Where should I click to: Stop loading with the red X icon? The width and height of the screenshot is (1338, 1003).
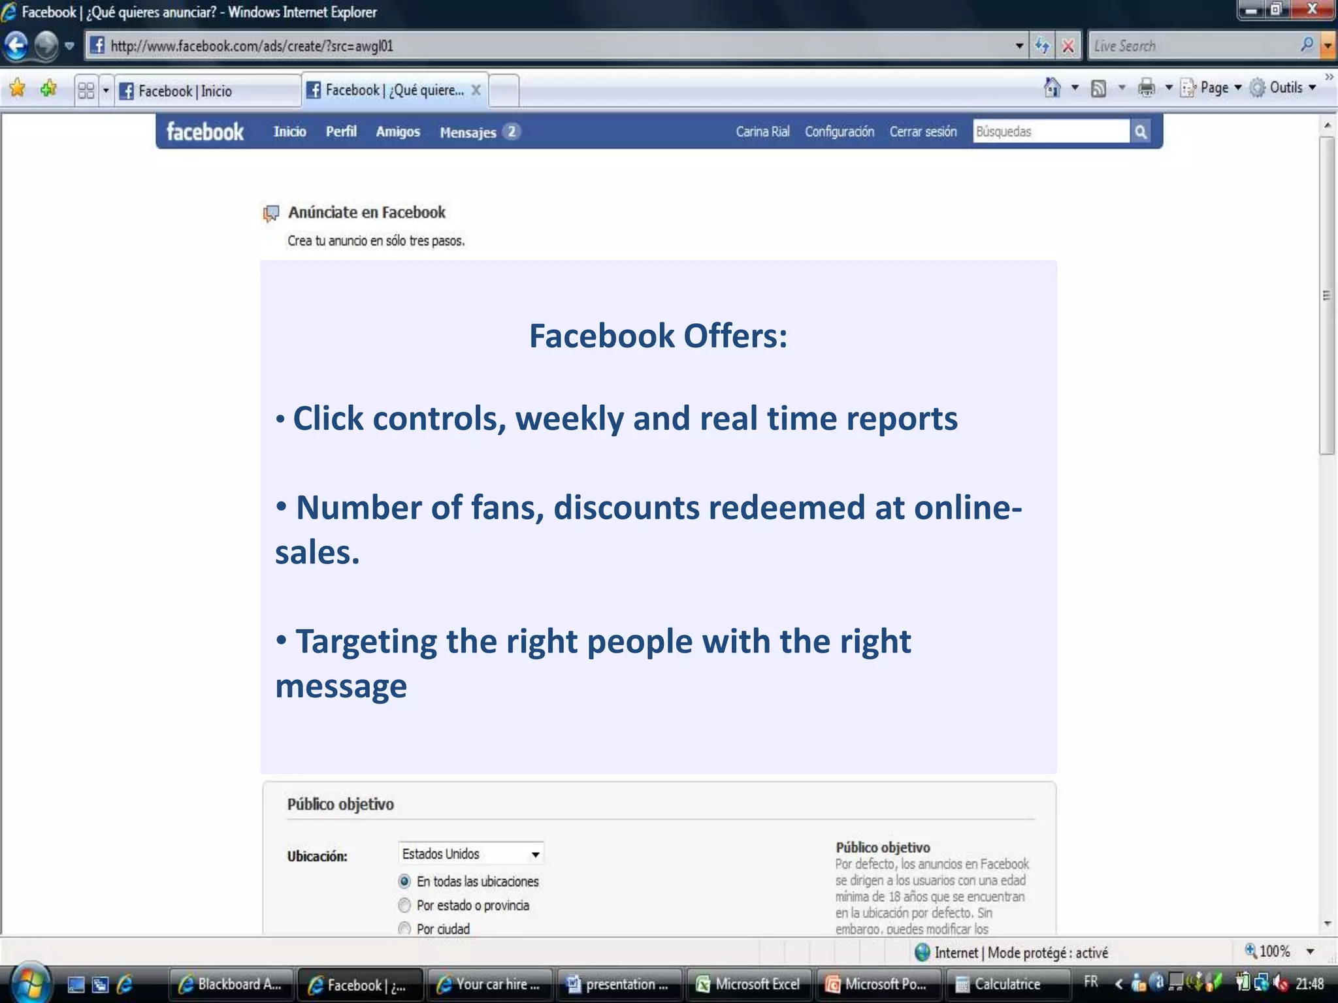1068,46
